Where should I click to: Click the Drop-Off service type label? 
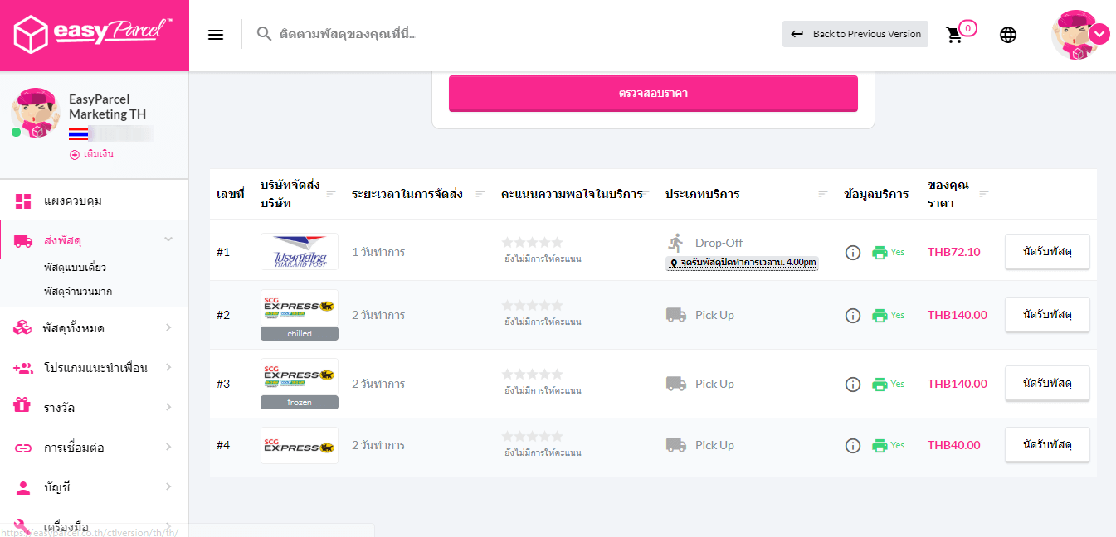[x=719, y=243]
